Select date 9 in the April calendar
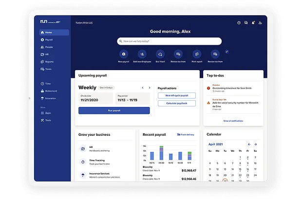Viewport: 302px width, 200px height. tap(247, 163)
